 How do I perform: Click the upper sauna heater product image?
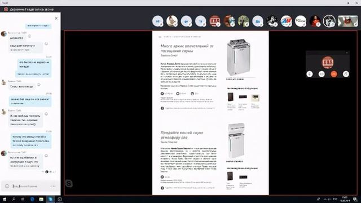239,58
